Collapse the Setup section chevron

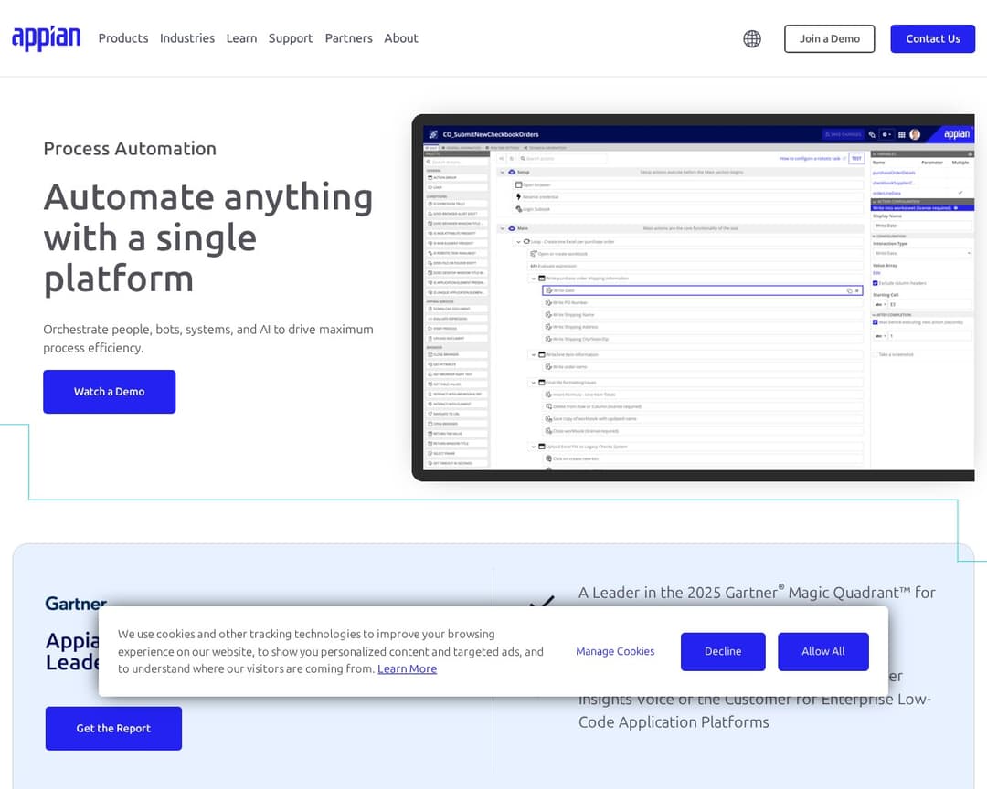click(x=502, y=172)
